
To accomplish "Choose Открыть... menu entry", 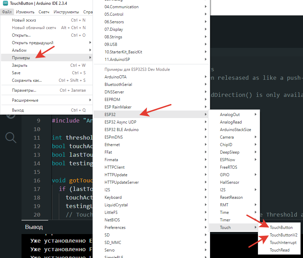I will coord(47,35).
